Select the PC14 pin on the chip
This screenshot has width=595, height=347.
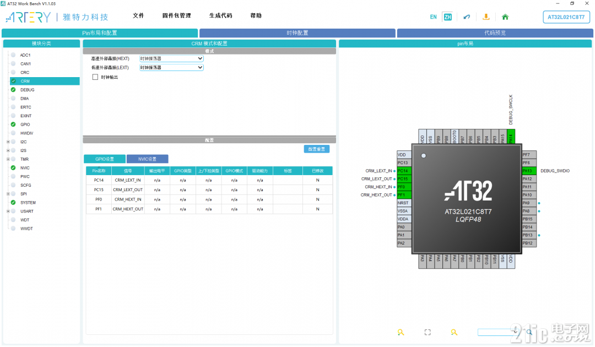[x=404, y=171]
